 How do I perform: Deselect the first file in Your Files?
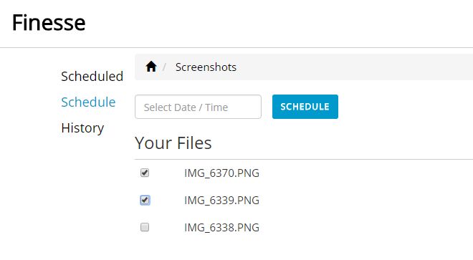145,173
